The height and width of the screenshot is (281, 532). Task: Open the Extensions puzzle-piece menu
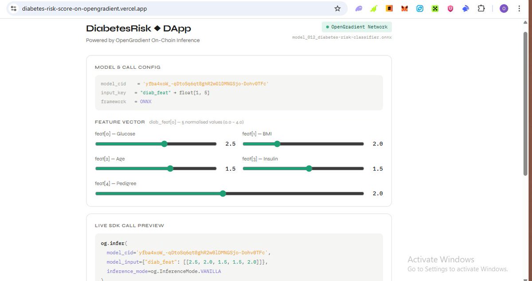click(x=481, y=8)
